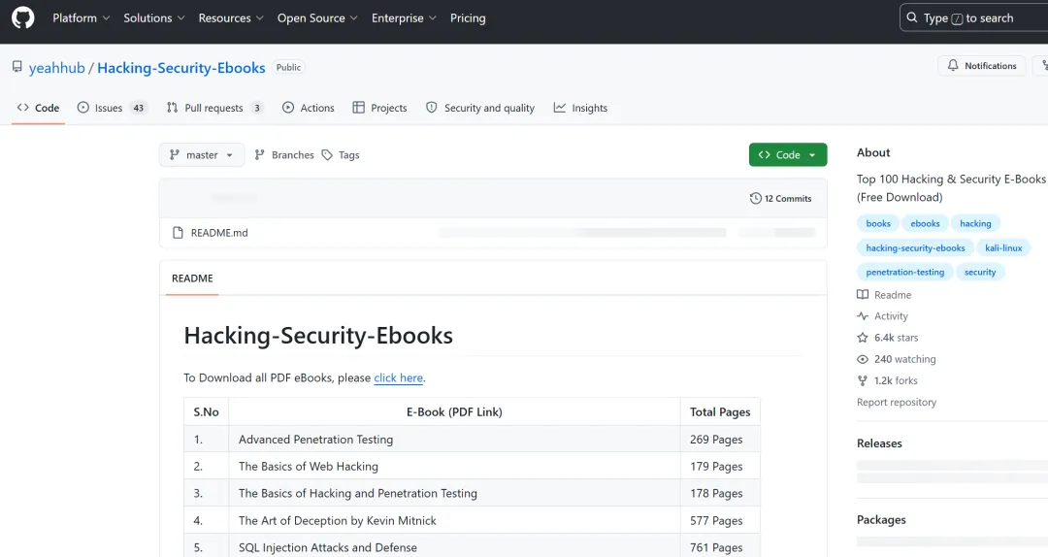Viewport: 1048px width, 557px height.
Task: View the Branches list
Action: (284, 154)
